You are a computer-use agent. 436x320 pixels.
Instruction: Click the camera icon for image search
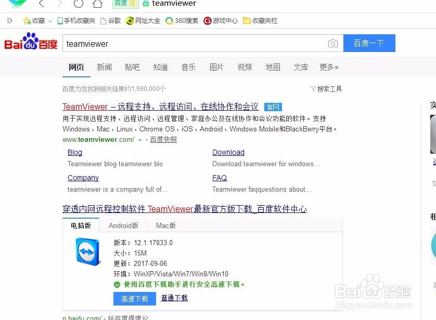[x=333, y=44]
